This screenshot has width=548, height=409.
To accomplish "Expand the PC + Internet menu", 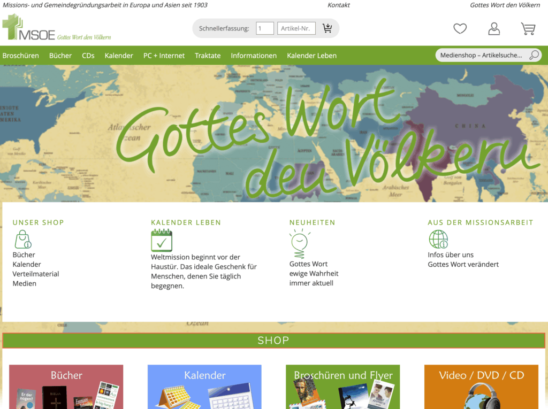I will (164, 56).
